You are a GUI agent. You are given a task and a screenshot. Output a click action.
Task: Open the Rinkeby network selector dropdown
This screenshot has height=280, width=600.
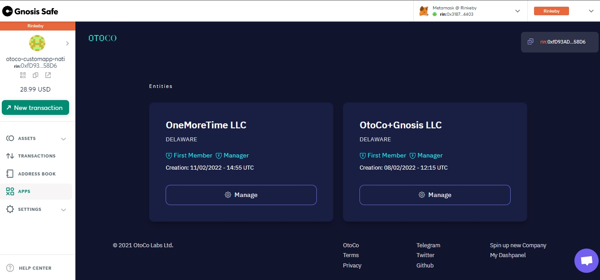click(591, 11)
